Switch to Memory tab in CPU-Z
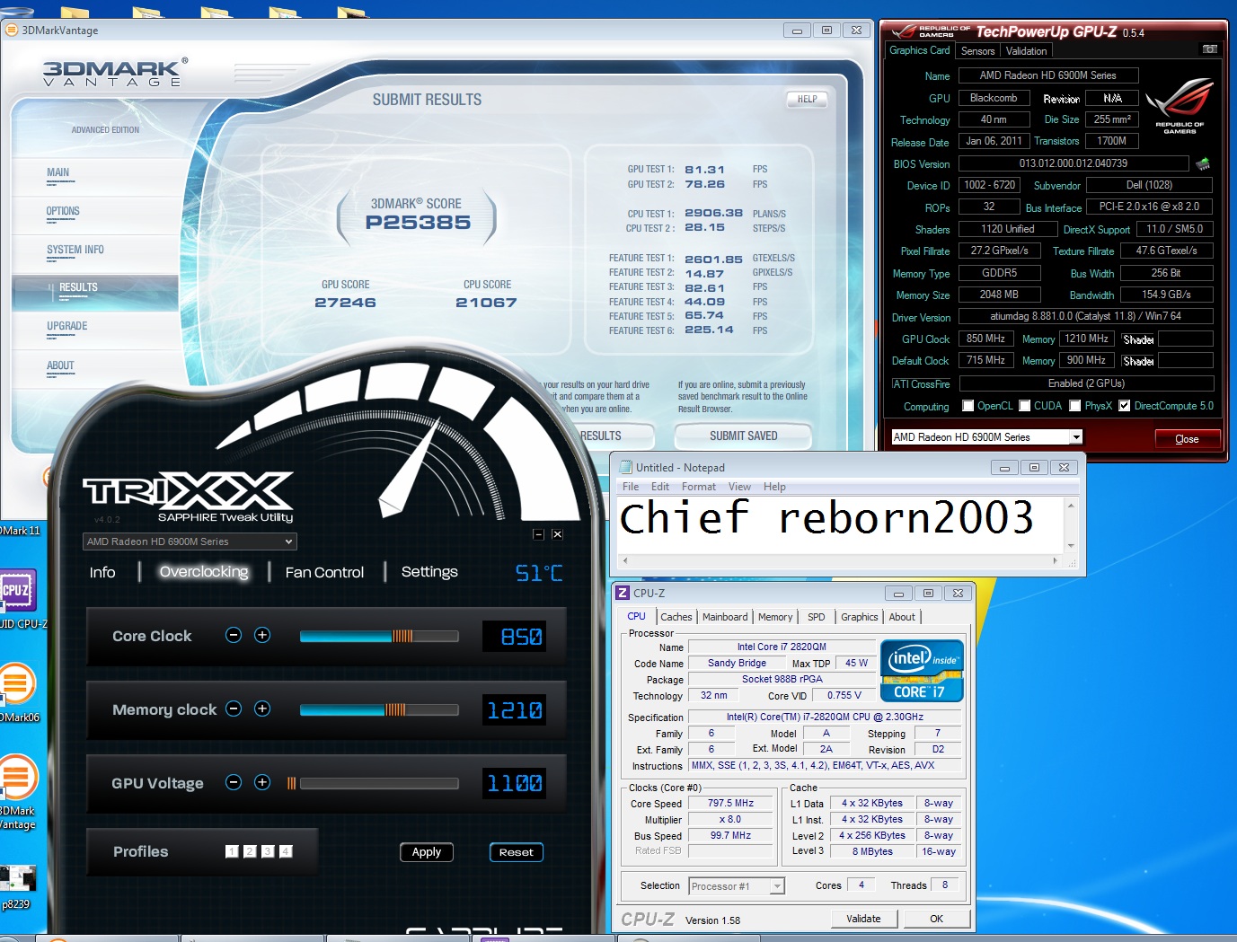1237x942 pixels. click(775, 617)
